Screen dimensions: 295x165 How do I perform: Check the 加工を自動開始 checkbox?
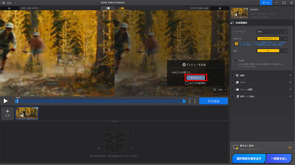pos(187,83)
